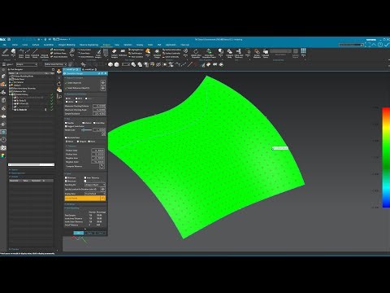Select the WCS measurement radio button
390x293 pixels.
76,98
